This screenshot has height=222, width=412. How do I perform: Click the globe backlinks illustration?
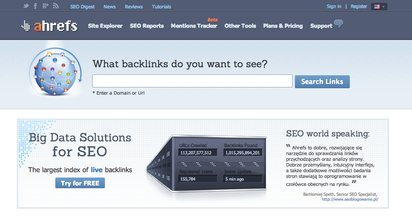tap(55, 71)
